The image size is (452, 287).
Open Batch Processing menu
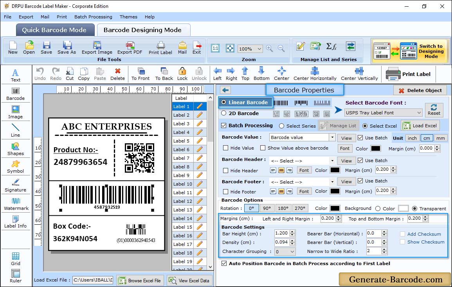[x=93, y=17]
